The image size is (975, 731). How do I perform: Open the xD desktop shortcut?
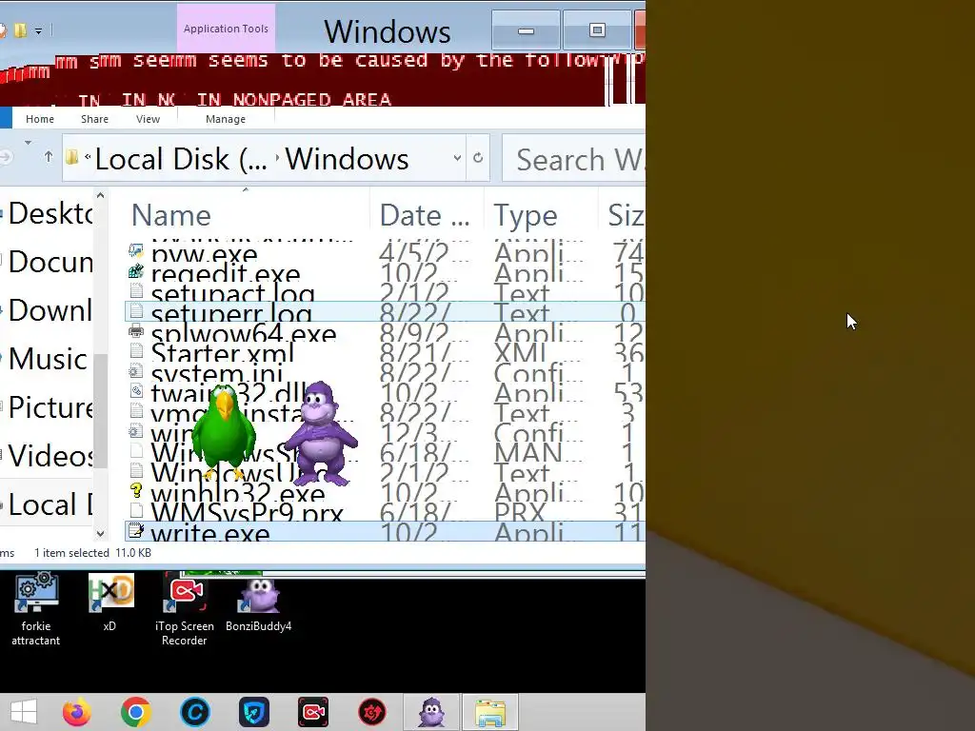pos(110,602)
